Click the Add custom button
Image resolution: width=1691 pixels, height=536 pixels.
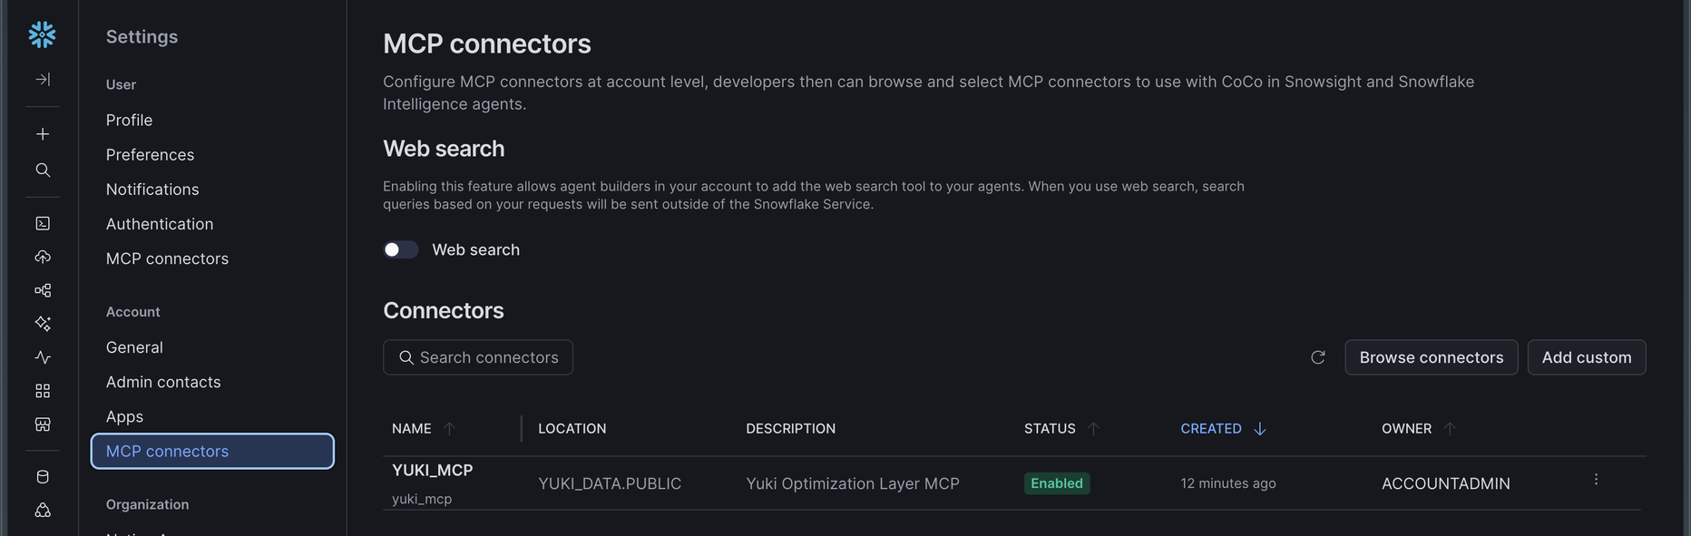point(1587,357)
